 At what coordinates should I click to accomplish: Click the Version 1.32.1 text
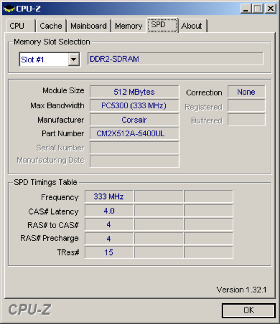[x=241, y=290]
